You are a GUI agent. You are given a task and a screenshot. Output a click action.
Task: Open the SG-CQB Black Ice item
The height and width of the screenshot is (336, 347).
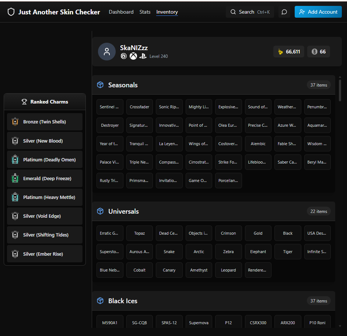(x=139, y=322)
